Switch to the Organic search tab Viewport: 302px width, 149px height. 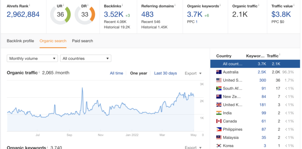click(53, 41)
